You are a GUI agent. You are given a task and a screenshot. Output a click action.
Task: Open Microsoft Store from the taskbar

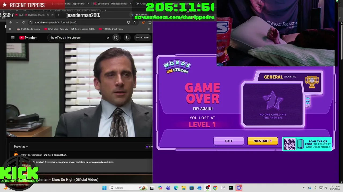pyautogui.click(x=192, y=188)
